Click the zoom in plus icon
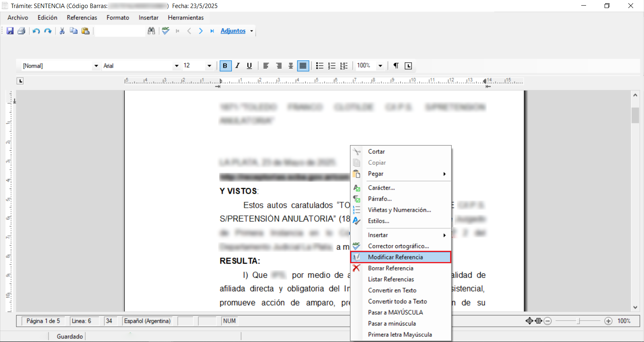644x342 pixels. pyautogui.click(x=608, y=321)
